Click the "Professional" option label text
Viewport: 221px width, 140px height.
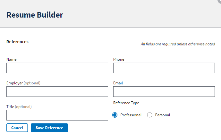[131, 115]
